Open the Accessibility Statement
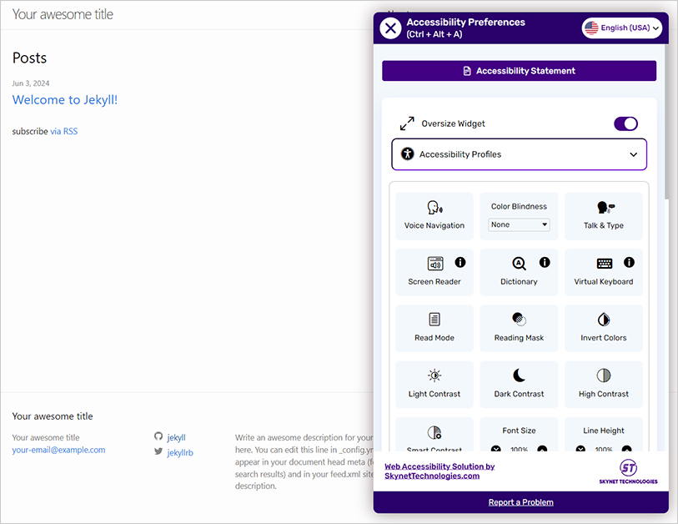The image size is (678, 524). click(519, 71)
